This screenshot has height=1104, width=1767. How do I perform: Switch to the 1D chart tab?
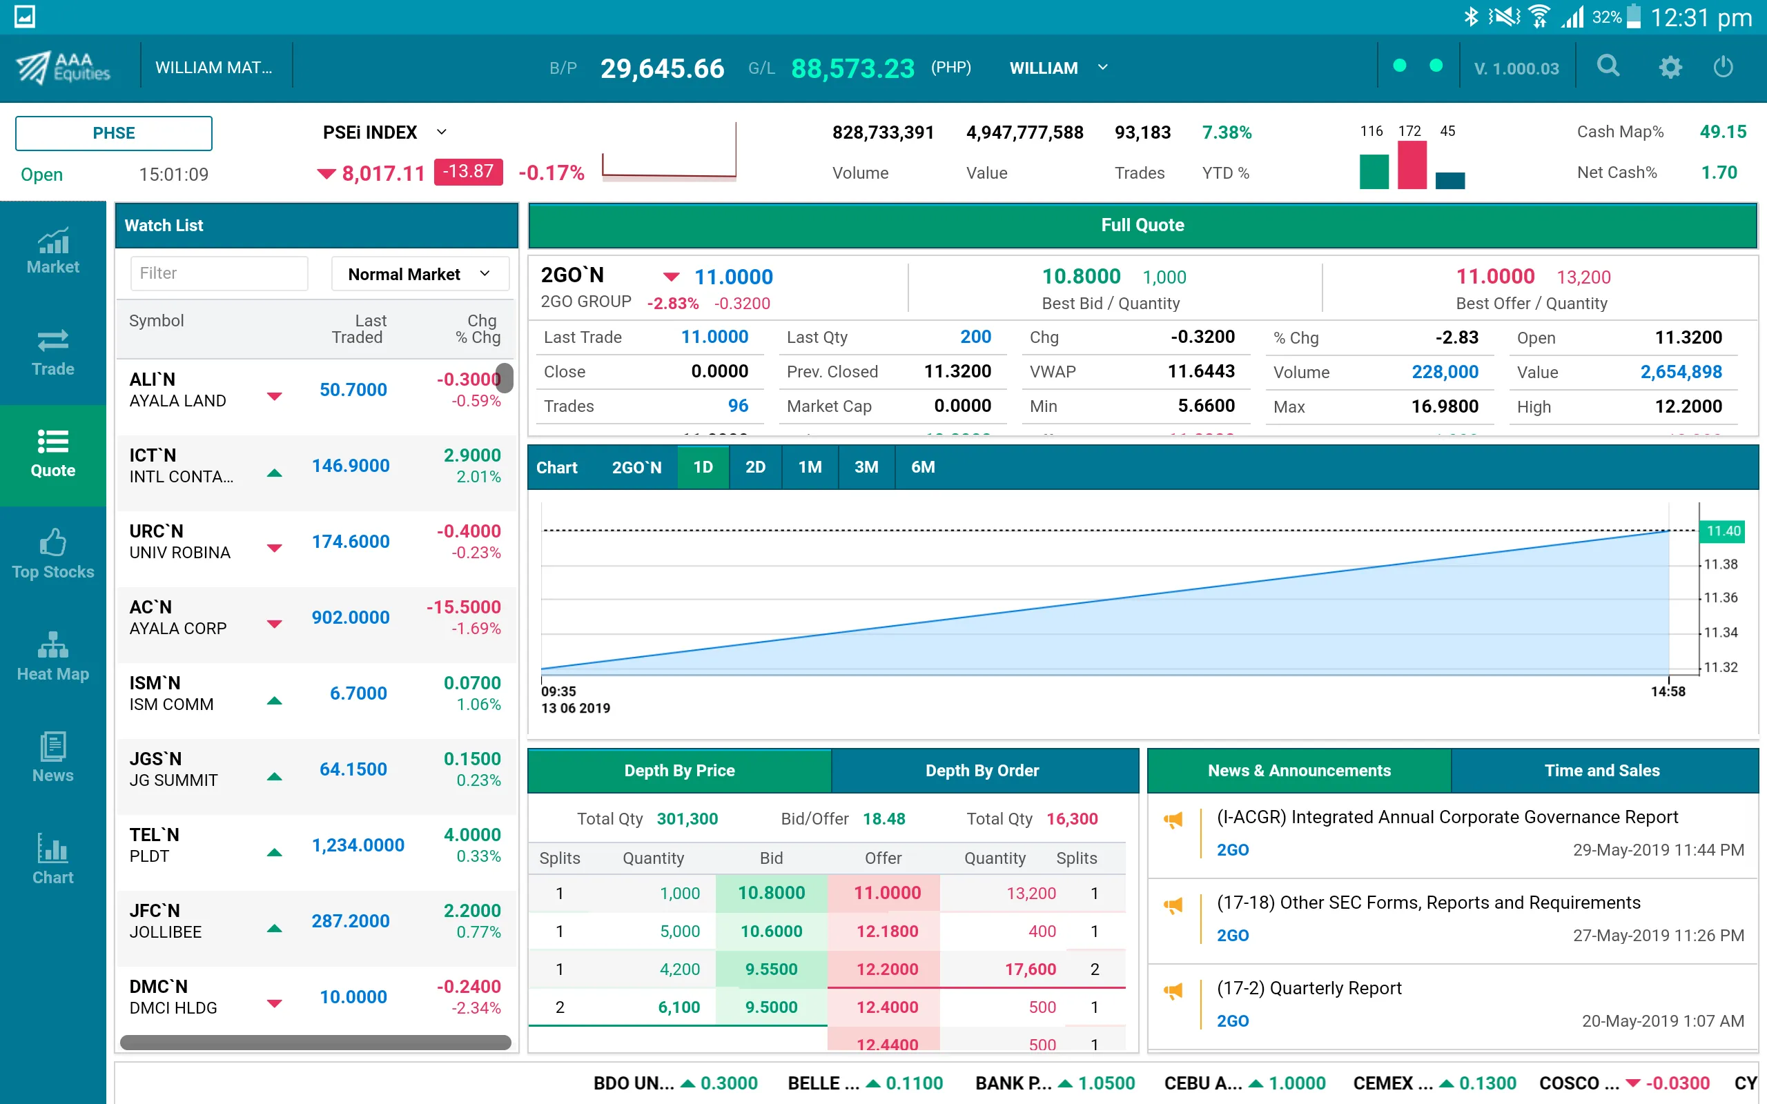pos(703,466)
